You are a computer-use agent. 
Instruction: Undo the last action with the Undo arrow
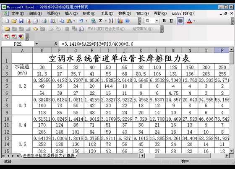click(x=81, y=21)
